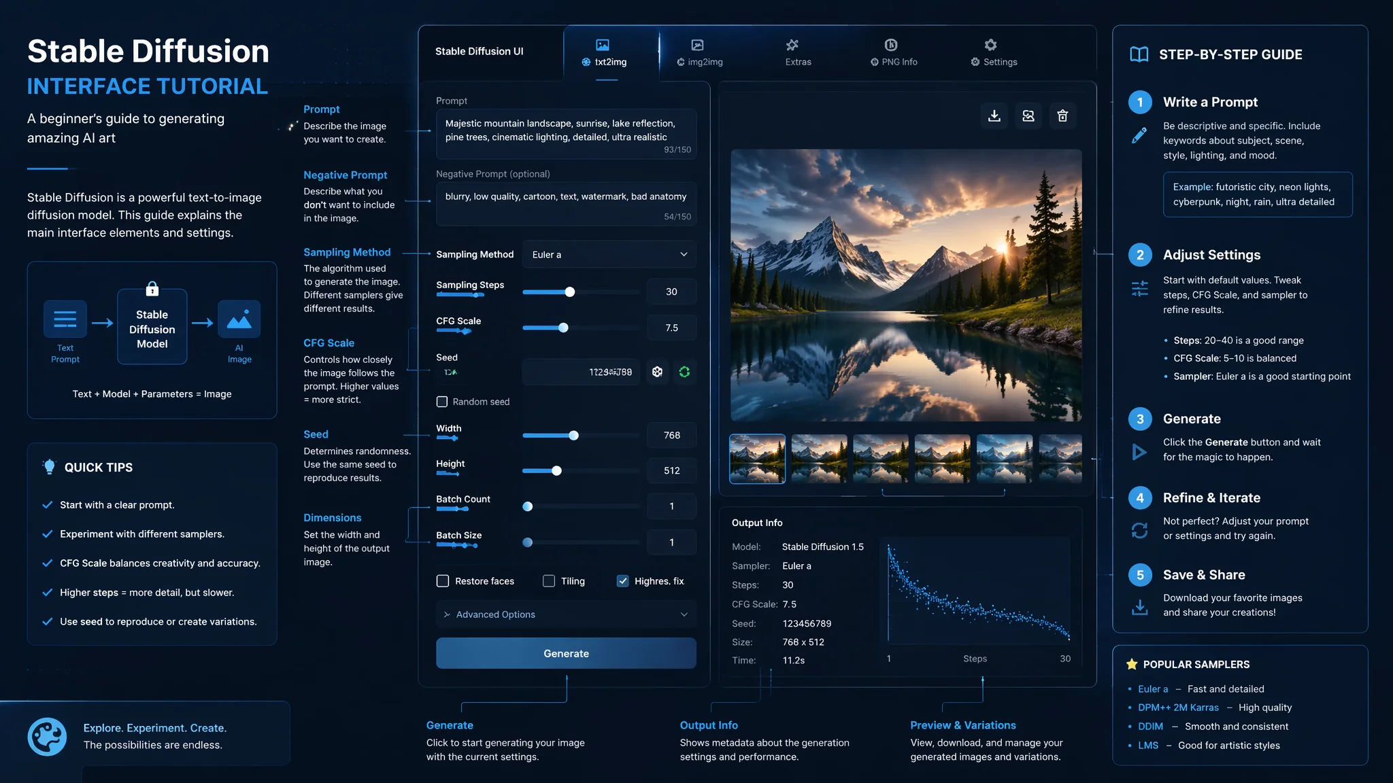The image size is (1393, 783).
Task: Click the large generated mountain preview image
Action: point(906,285)
